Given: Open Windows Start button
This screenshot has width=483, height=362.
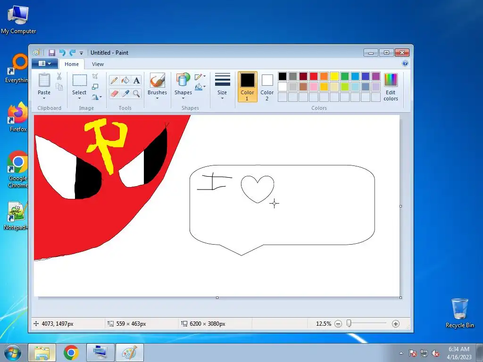Looking at the screenshot, I should tap(12, 353).
